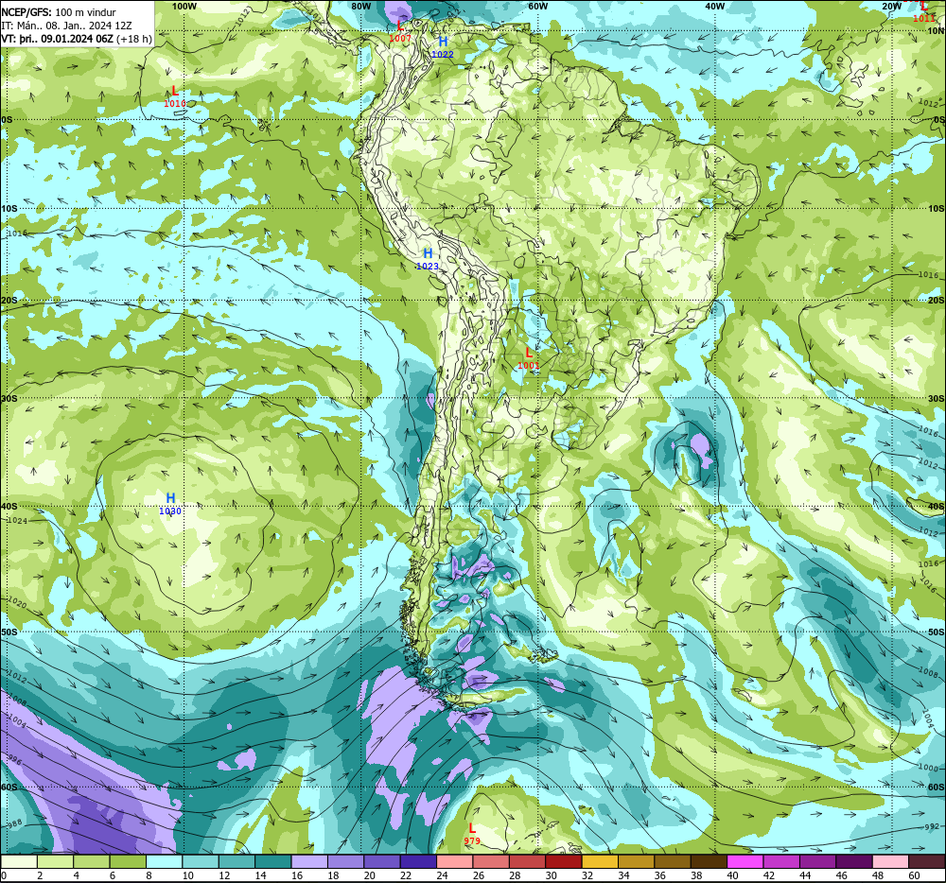Image resolution: width=946 pixels, height=883 pixels.
Task: Click the 80W longitude label
Action: [x=360, y=6]
